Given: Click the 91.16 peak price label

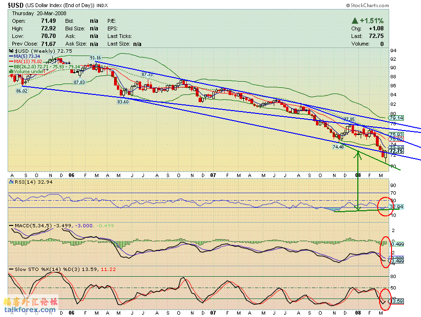Looking at the screenshot, I should click(x=96, y=58).
